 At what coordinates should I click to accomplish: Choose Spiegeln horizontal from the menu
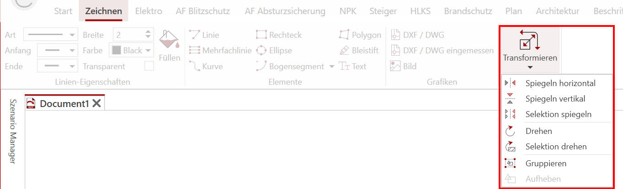560,83
